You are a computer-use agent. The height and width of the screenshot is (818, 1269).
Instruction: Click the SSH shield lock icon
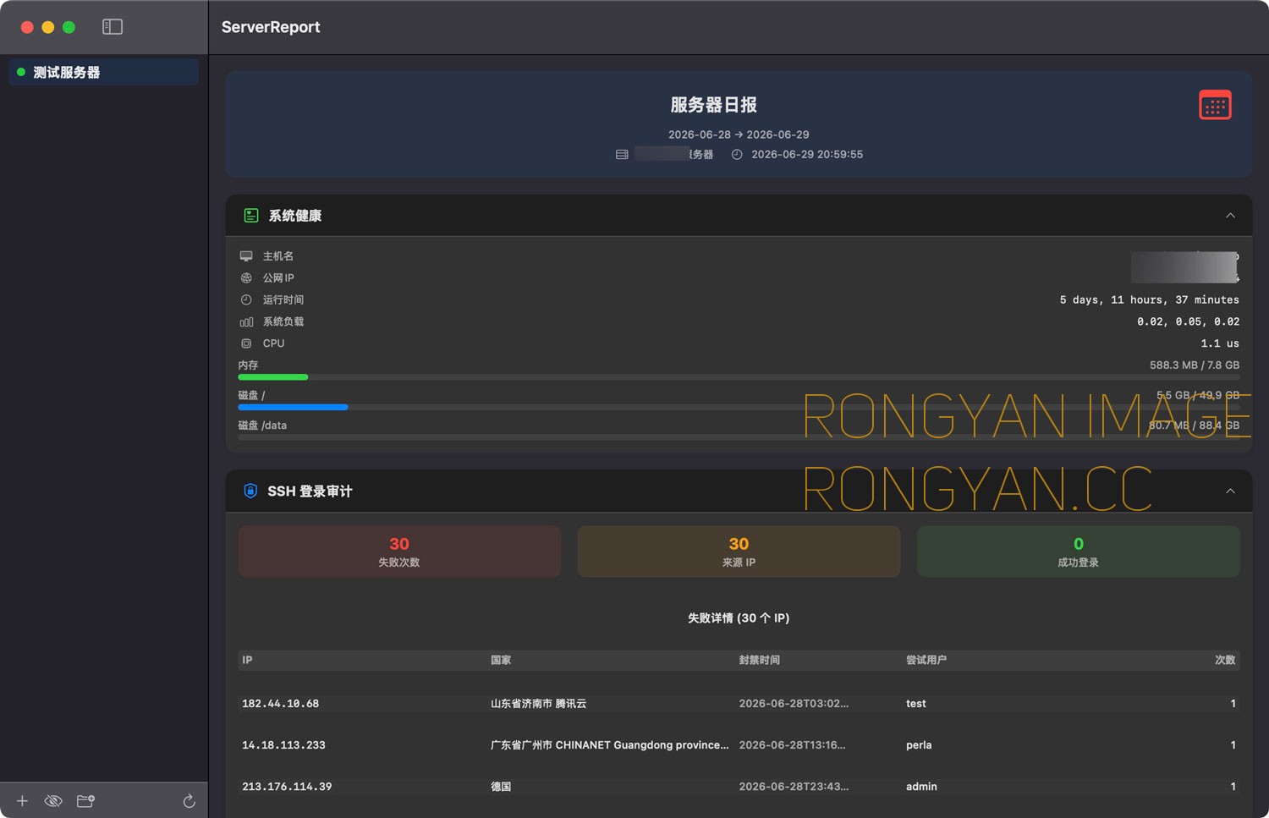click(x=250, y=491)
